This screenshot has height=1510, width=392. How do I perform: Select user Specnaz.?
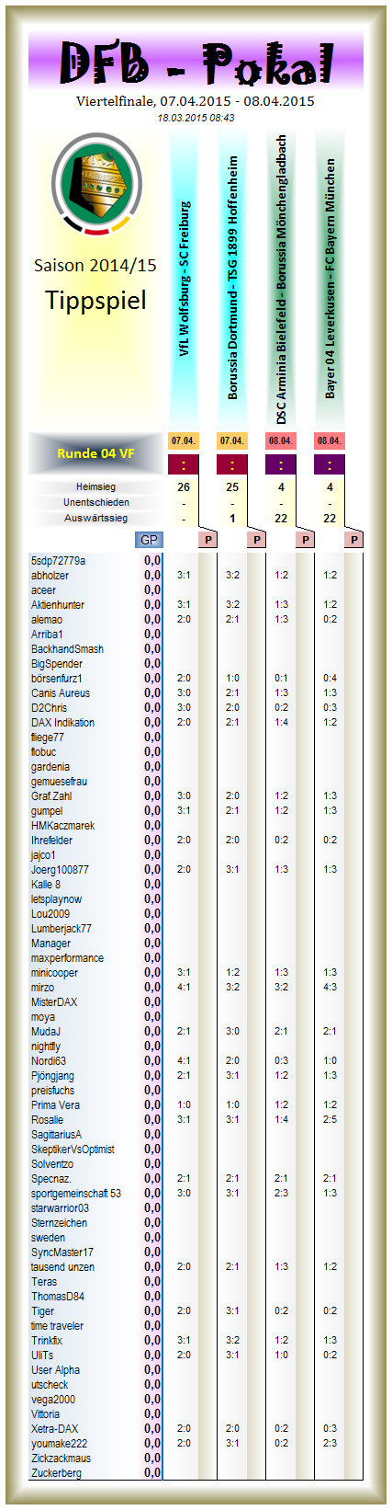coord(50,1178)
